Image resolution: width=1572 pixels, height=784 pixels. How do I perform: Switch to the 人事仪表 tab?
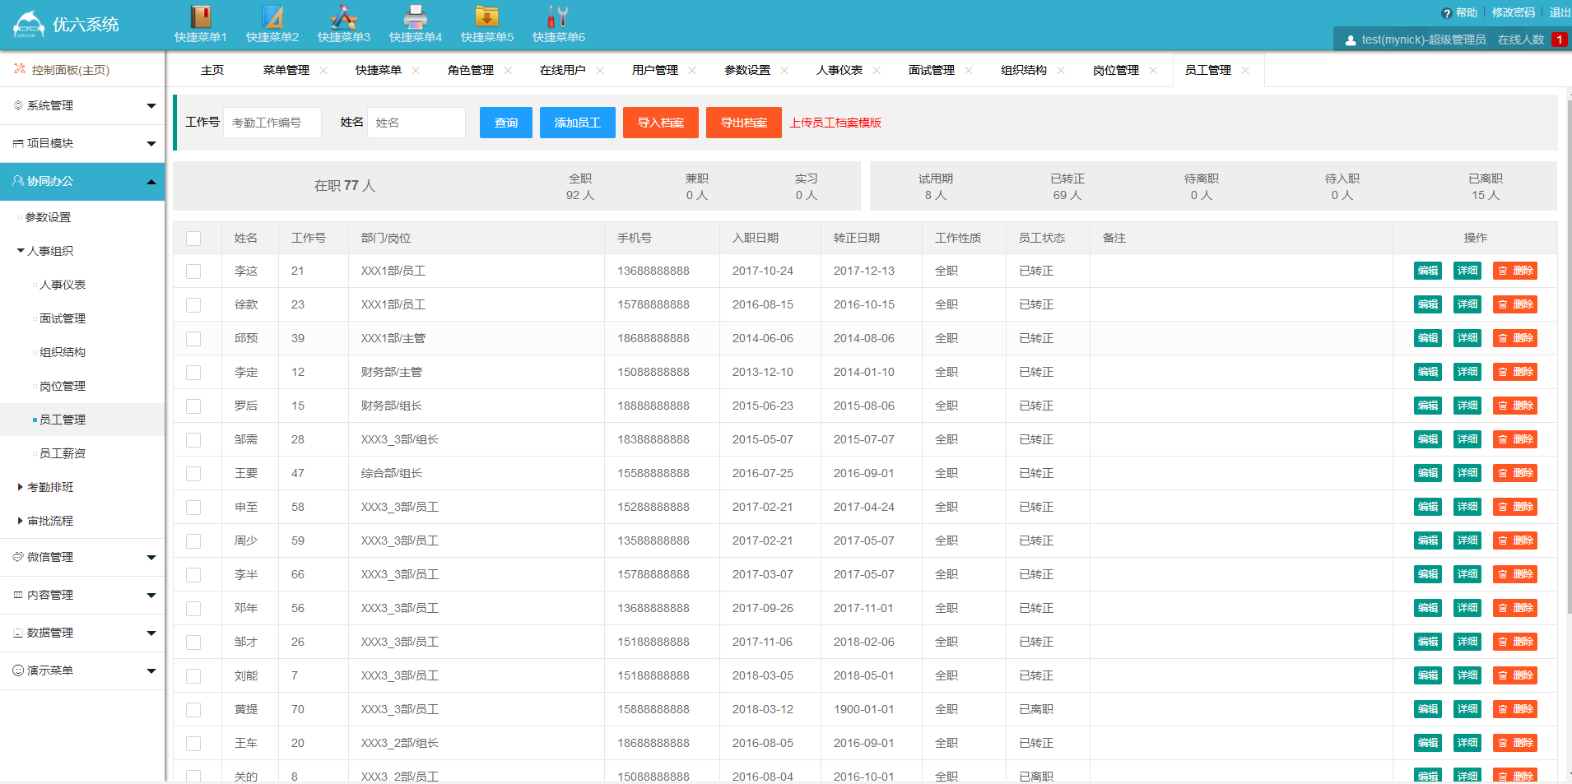[839, 70]
